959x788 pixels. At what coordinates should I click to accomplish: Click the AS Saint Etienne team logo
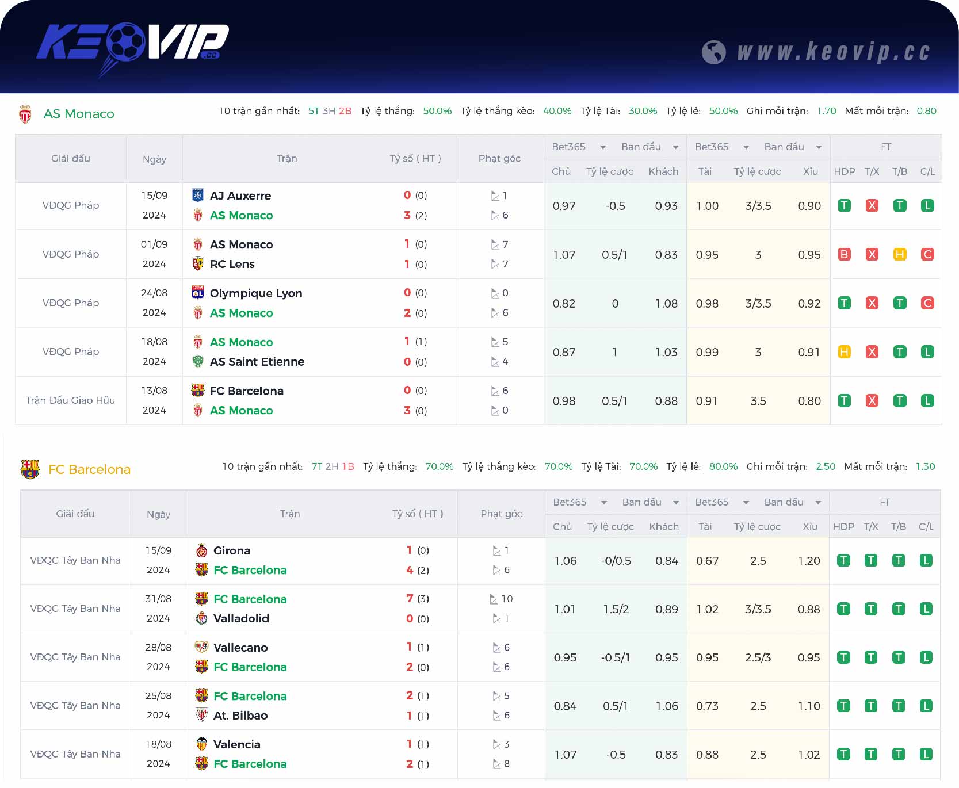(198, 362)
